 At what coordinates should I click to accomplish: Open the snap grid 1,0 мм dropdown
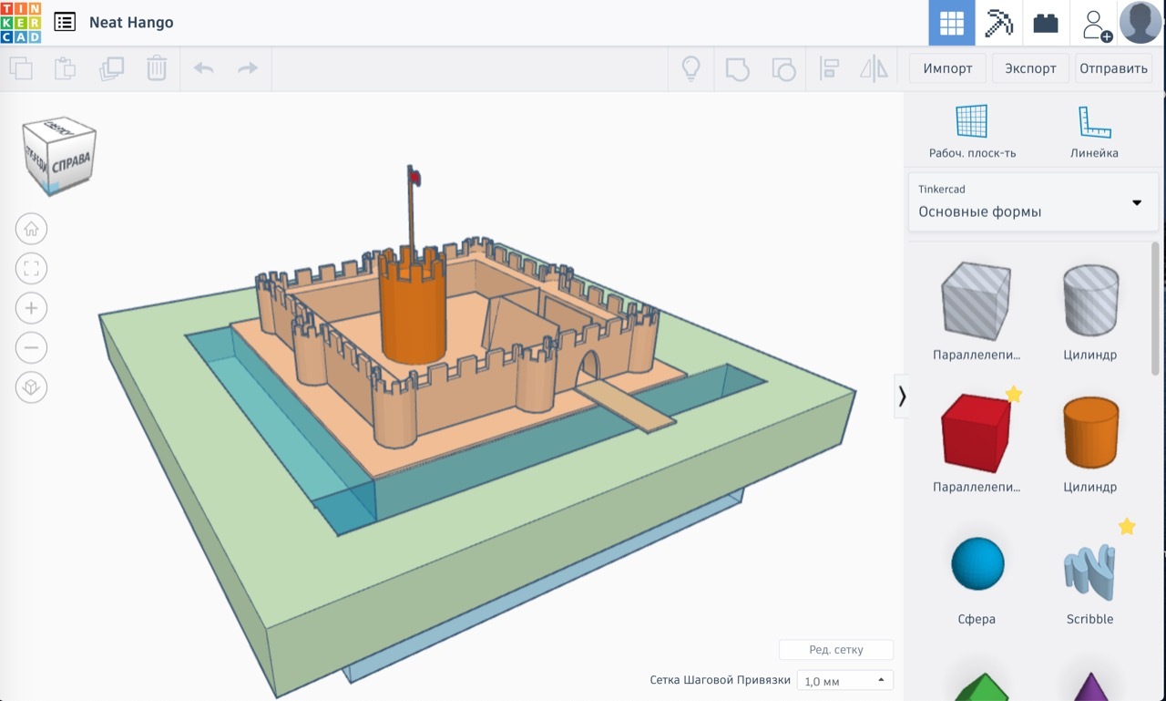[845, 681]
